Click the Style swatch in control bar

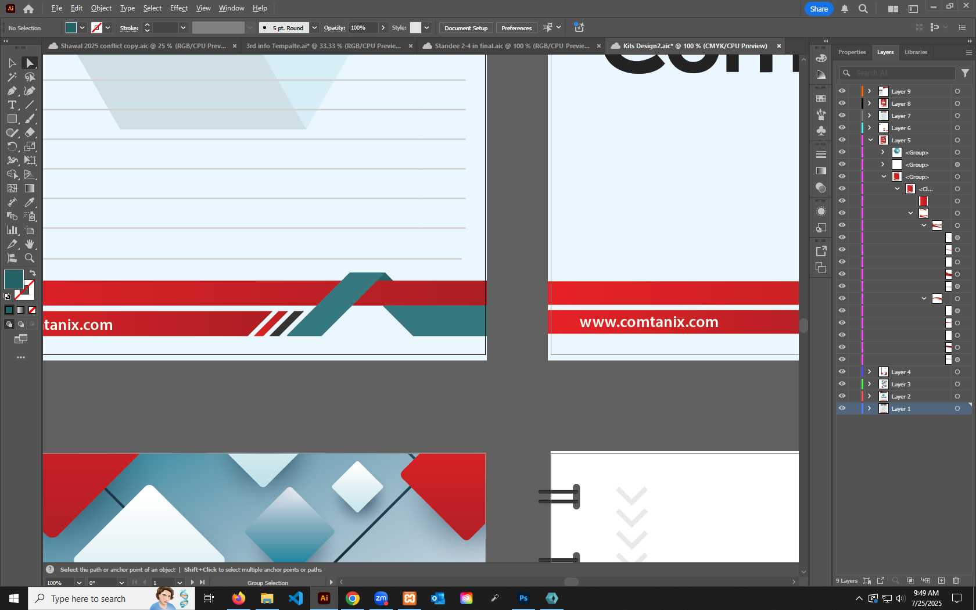click(415, 28)
